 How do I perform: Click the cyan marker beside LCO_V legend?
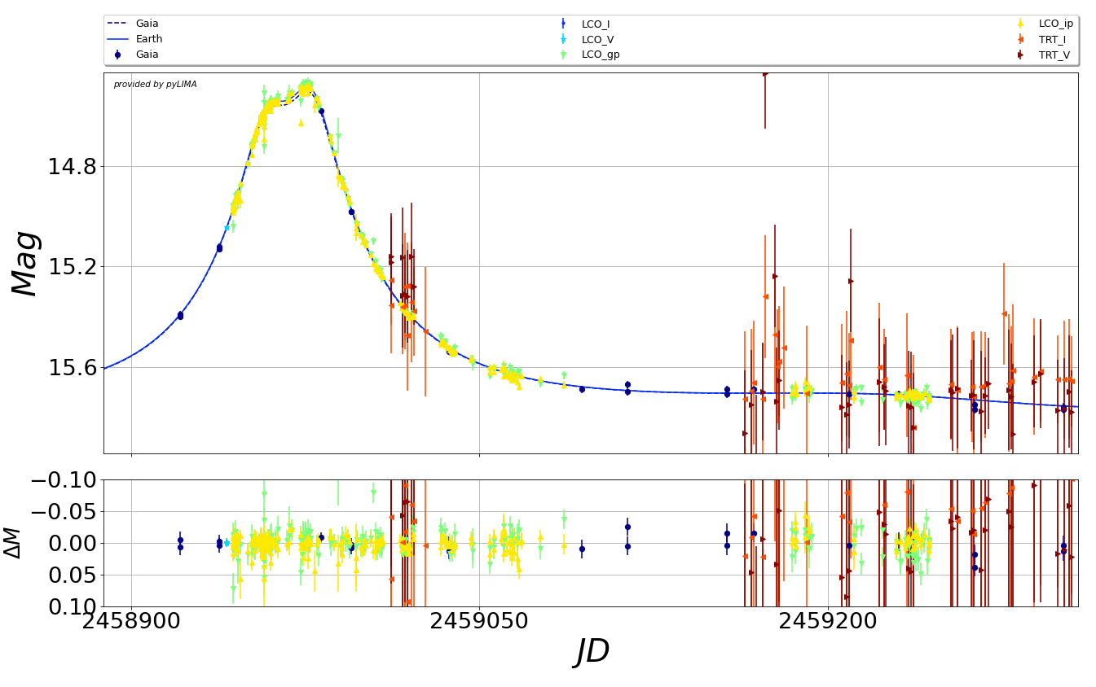pos(563,39)
